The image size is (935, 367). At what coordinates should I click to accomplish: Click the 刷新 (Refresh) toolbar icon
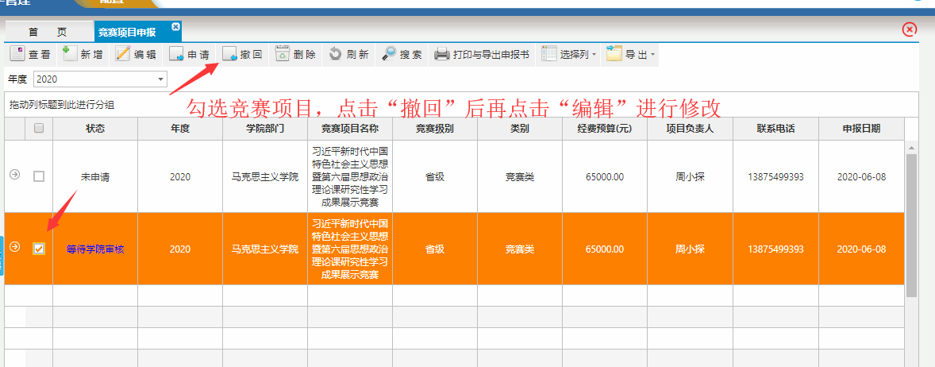click(348, 55)
